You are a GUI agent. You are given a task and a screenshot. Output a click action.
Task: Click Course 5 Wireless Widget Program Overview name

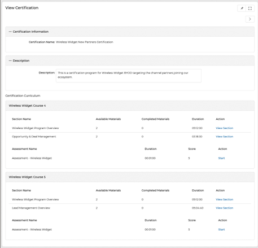pyautogui.click(x=36, y=199)
